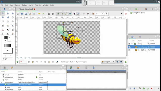161x91 pixels.
Task: Select the Brush tool
Action: [x=13, y=34]
